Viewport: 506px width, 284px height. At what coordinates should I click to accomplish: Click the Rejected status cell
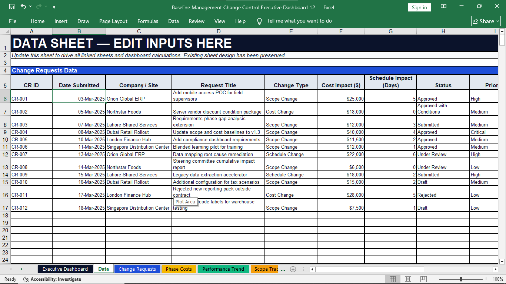click(443, 192)
